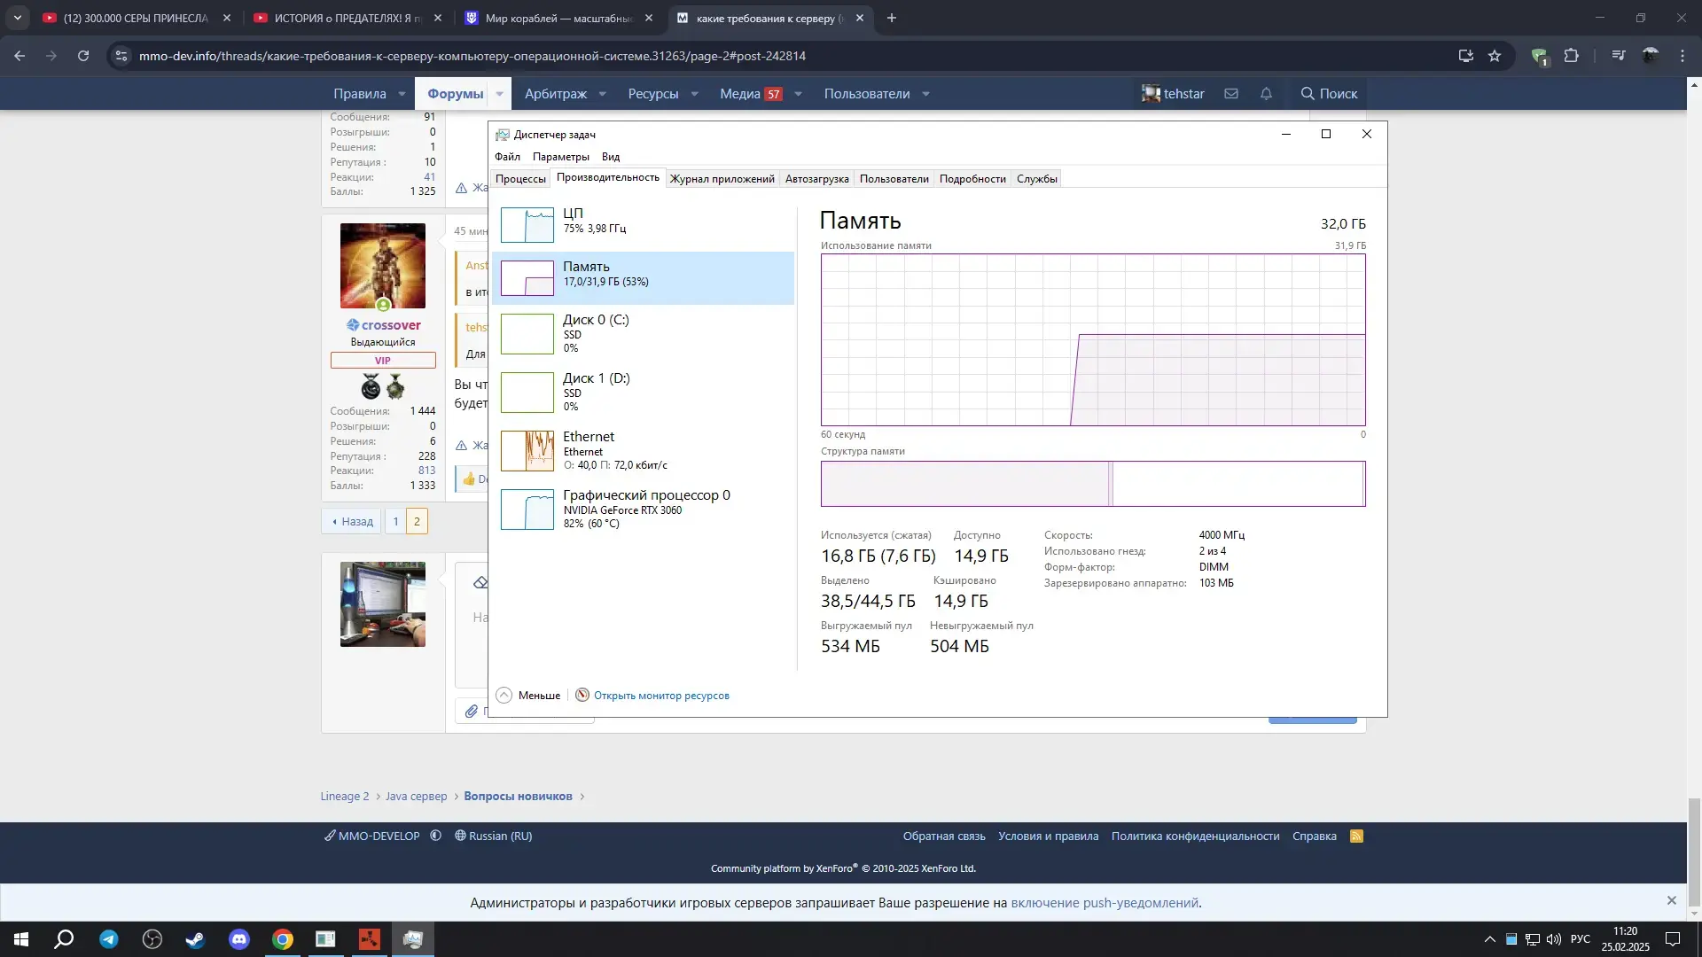
Task: Select ЦП in performance list
Action: point(643,225)
